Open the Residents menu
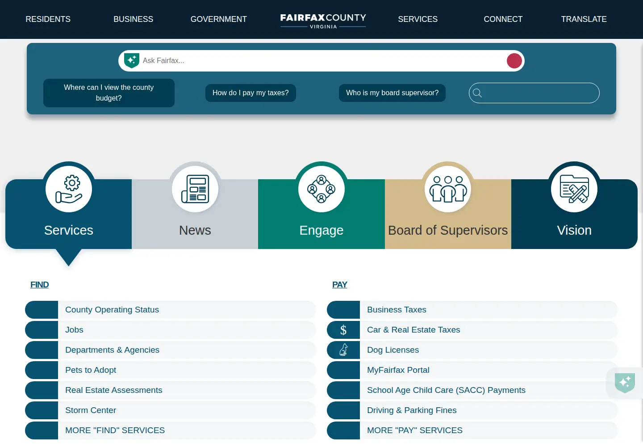 click(48, 19)
